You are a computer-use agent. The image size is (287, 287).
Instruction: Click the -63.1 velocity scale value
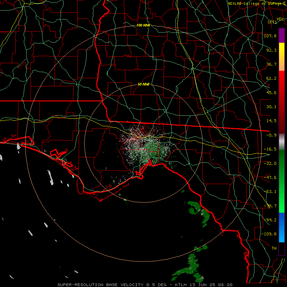(x=270, y=192)
